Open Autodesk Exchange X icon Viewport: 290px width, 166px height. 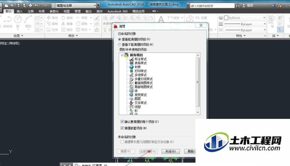click(x=274, y=5)
